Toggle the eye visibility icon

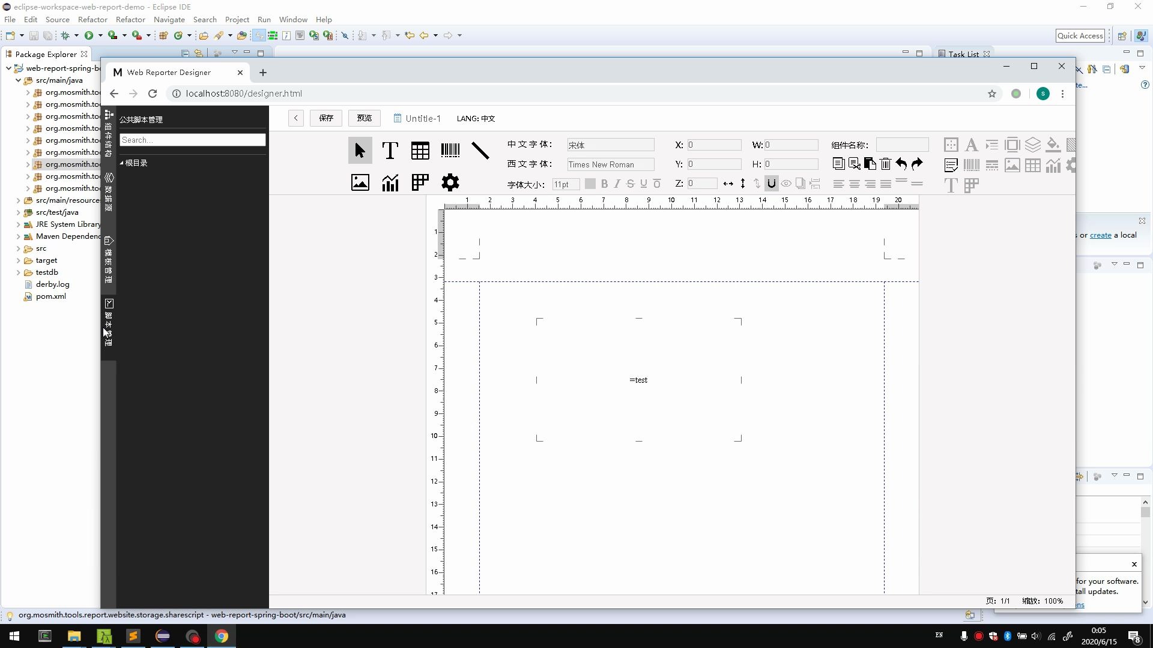click(x=785, y=184)
